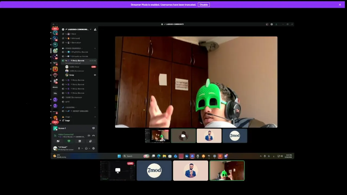Toggle the green screen share button
347x195 pixels.
click(x=69, y=141)
